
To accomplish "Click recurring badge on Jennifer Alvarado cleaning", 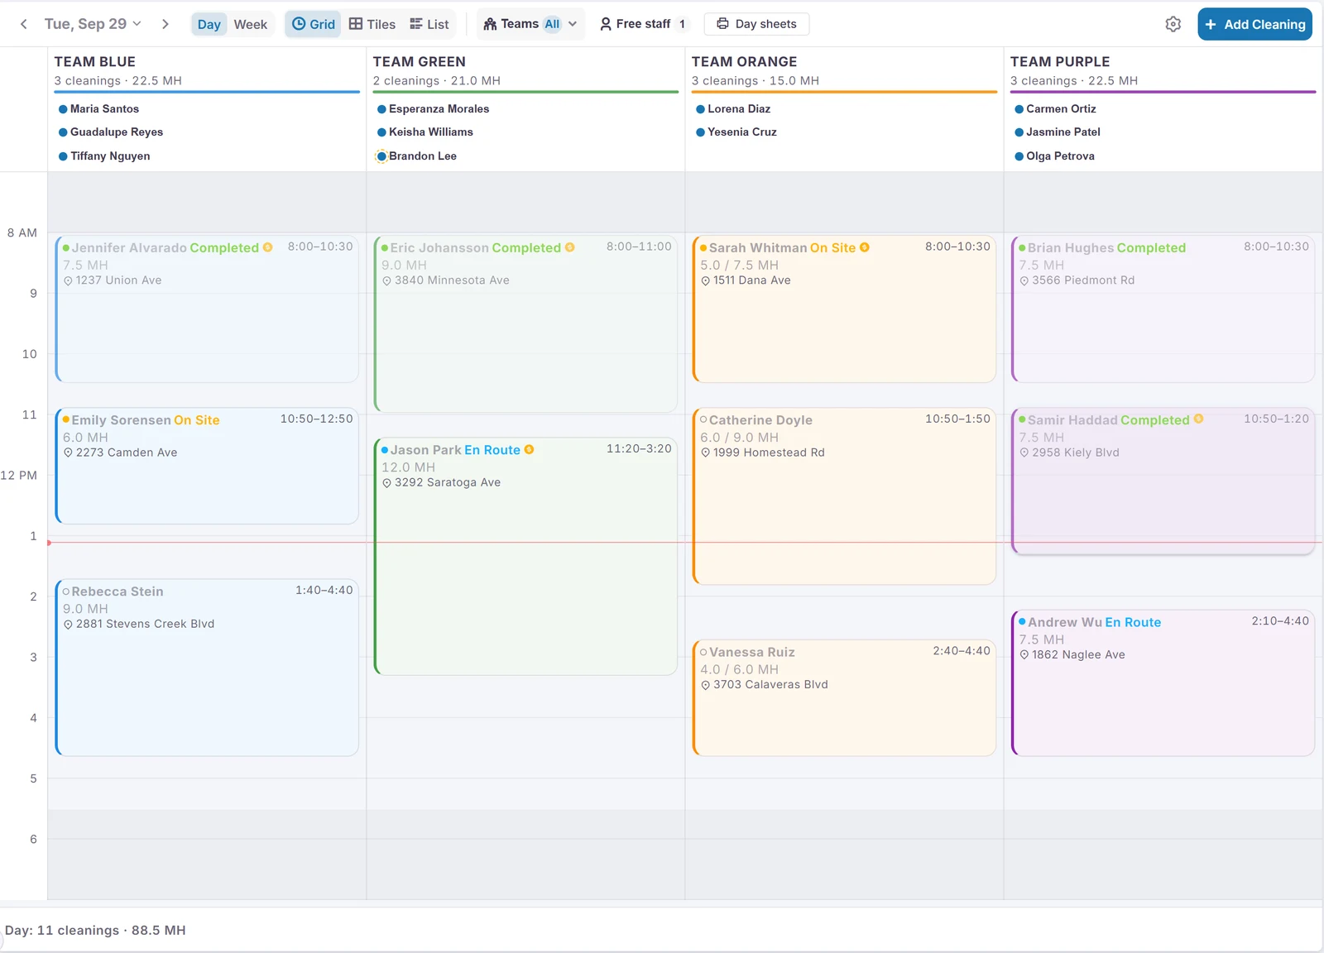I will (267, 247).
